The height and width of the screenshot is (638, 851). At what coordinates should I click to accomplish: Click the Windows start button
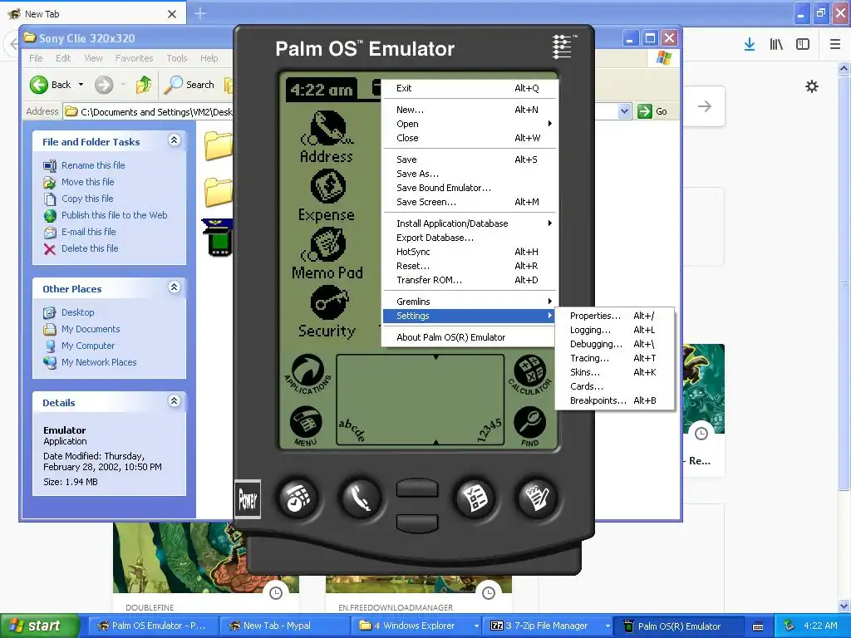[39, 626]
